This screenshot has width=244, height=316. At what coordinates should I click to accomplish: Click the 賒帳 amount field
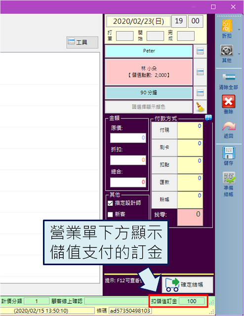[x=190, y=199]
